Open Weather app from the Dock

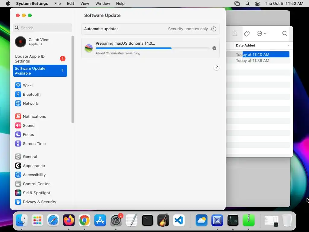click(201, 220)
